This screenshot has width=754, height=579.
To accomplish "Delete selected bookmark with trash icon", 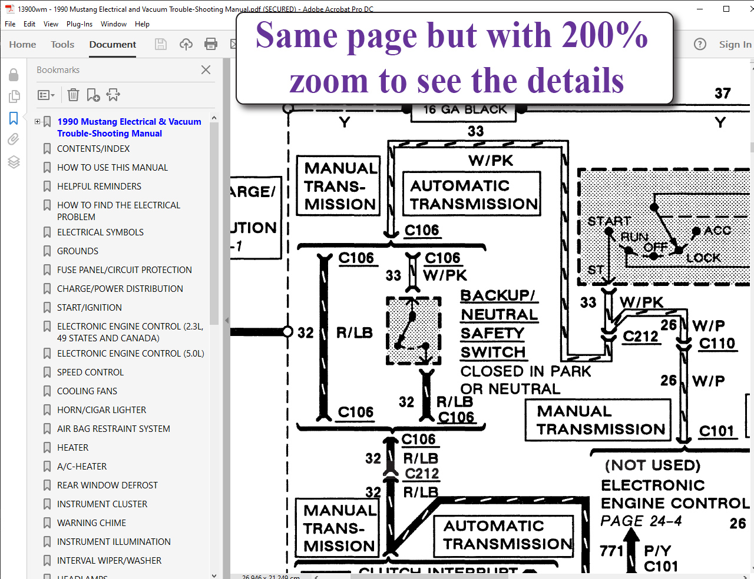I will (73, 95).
